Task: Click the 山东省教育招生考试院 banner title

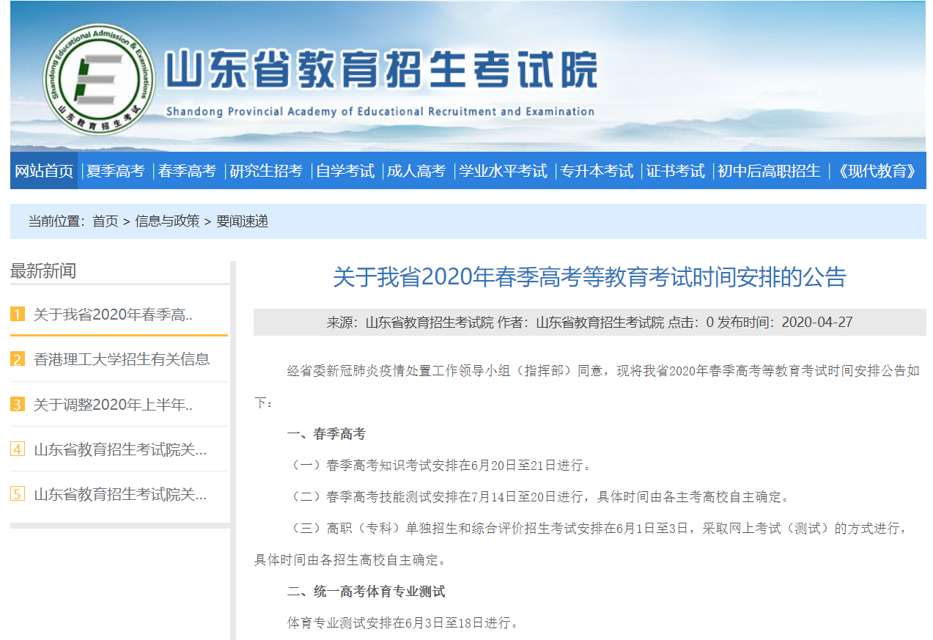Action: 381,71
